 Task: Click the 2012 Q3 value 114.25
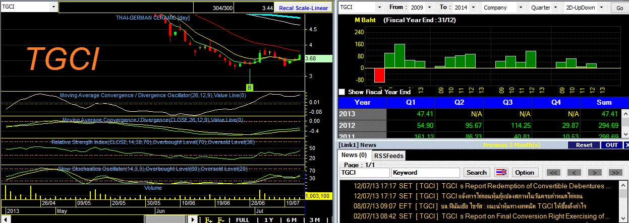(520, 125)
